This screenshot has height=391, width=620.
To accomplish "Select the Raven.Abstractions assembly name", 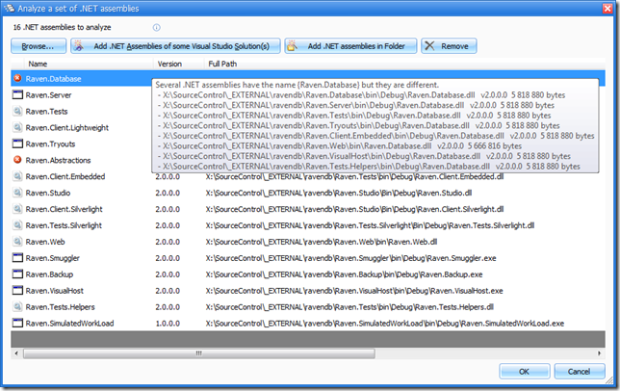I will click(58, 160).
